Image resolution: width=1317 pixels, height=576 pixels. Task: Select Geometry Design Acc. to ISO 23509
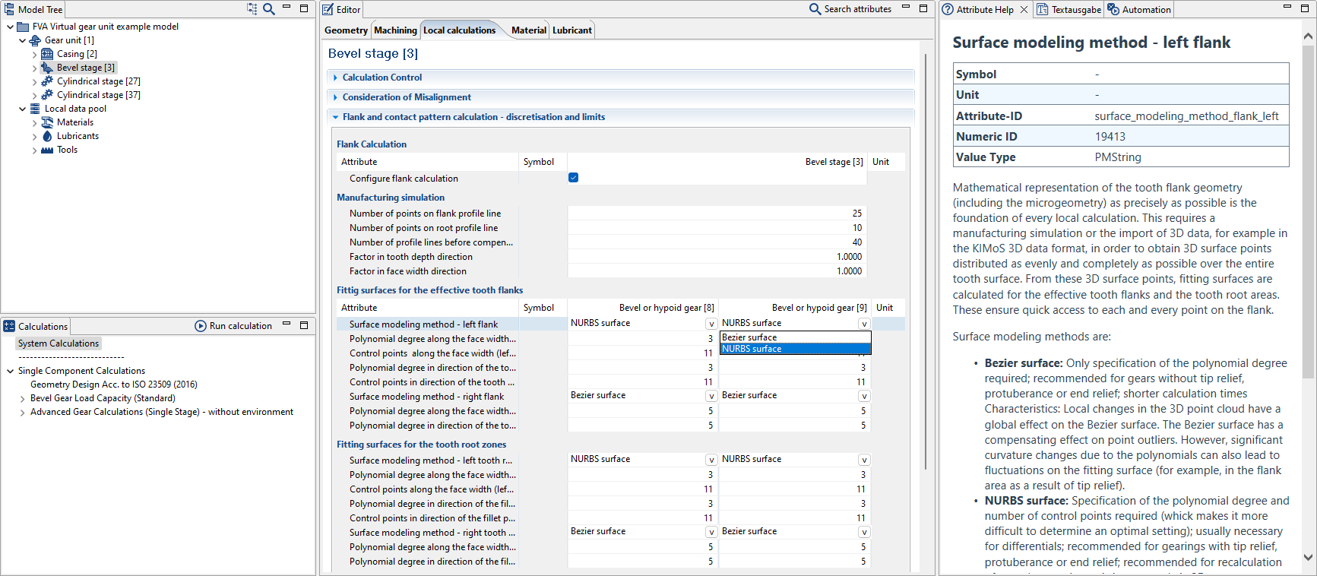click(x=113, y=385)
